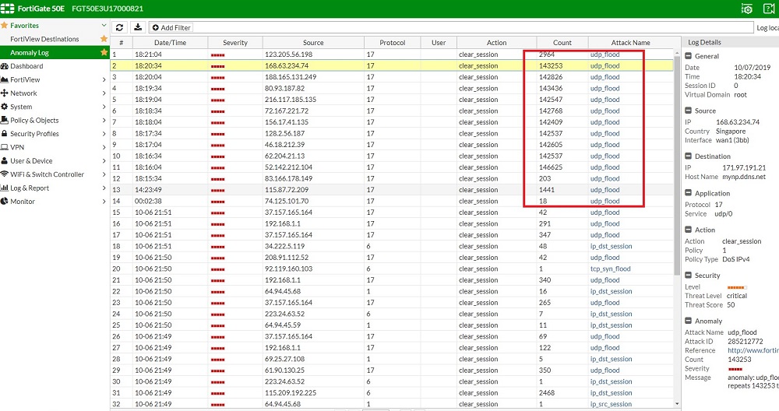Click ip_src_session attack name in row 32
The image size is (779, 411).
click(x=611, y=404)
